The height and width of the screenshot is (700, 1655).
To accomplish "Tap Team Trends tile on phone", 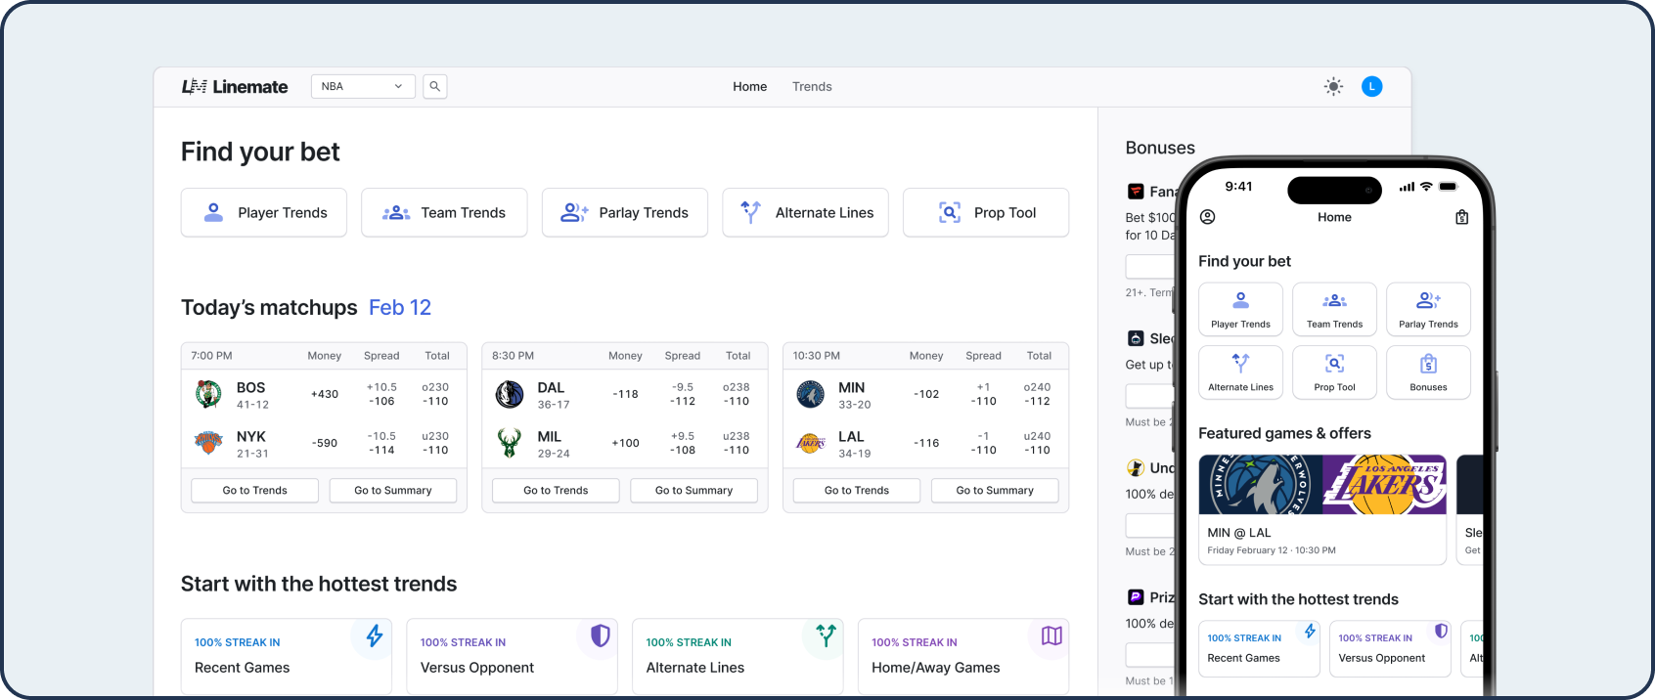I will (1334, 309).
